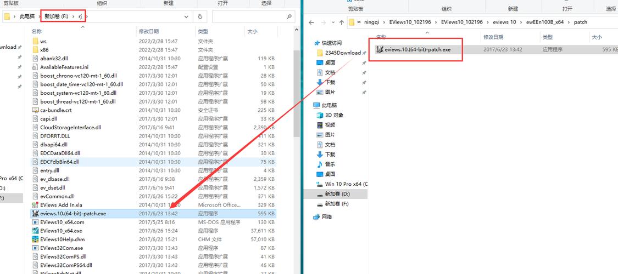Select patch exe icon in right window
The width and height of the screenshot is (618, 274).
[380, 49]
